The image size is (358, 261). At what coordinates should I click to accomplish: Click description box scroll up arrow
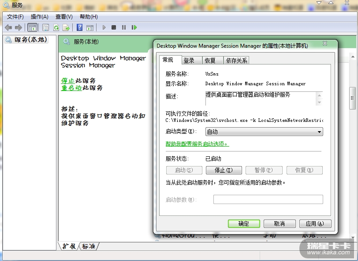tap(319, 95)
